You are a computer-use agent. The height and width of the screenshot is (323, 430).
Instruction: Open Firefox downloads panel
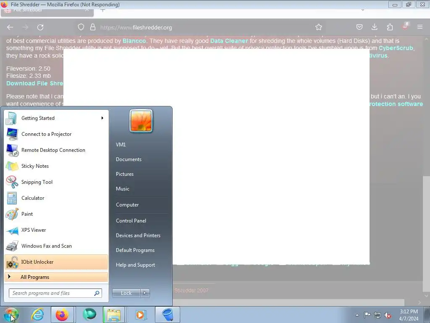pos(374,27)
